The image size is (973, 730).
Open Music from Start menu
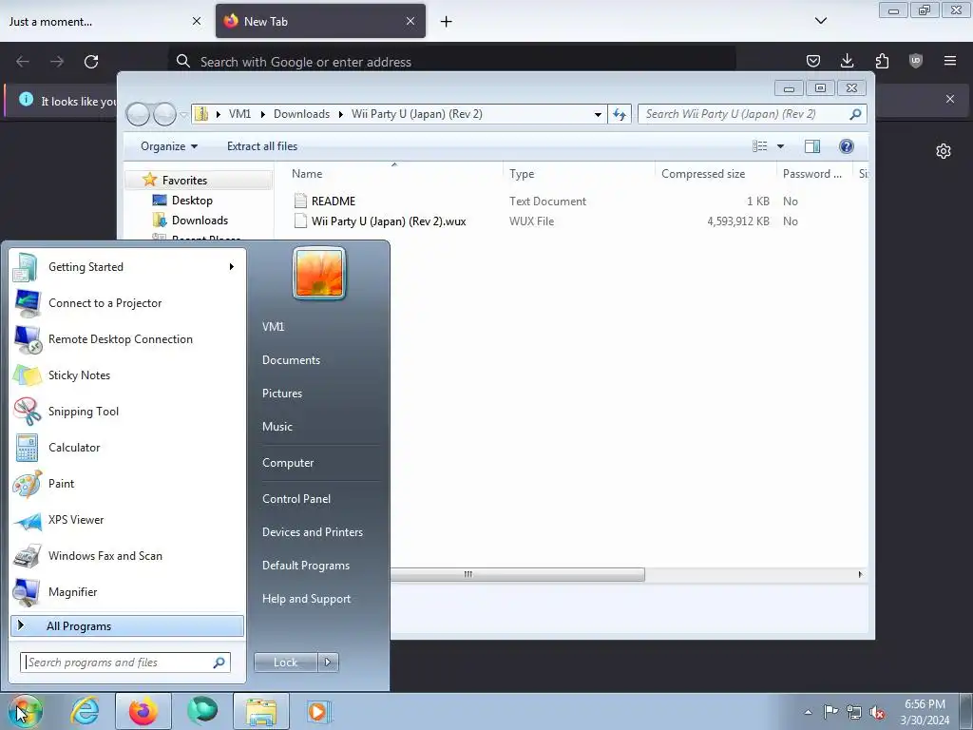(277, 427)
